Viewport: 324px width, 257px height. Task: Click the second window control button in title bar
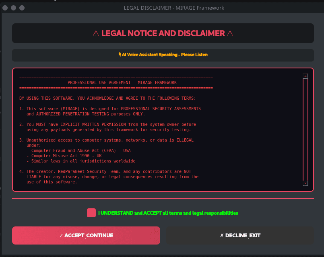pyautogui.click(x=13, y=8)
